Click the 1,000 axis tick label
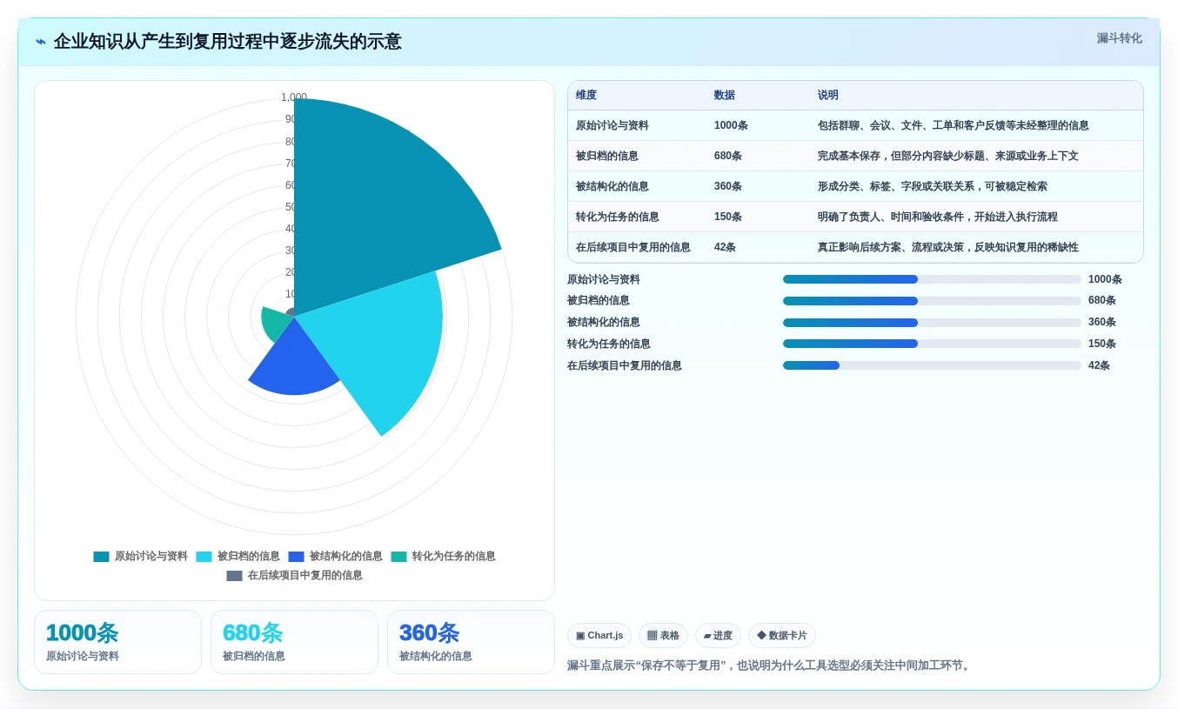 click(294, 97)
